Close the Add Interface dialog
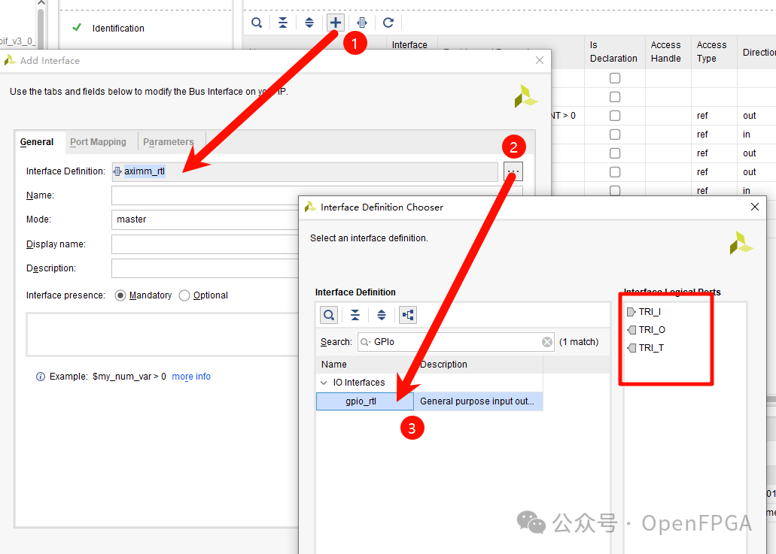 pos(540,60)
